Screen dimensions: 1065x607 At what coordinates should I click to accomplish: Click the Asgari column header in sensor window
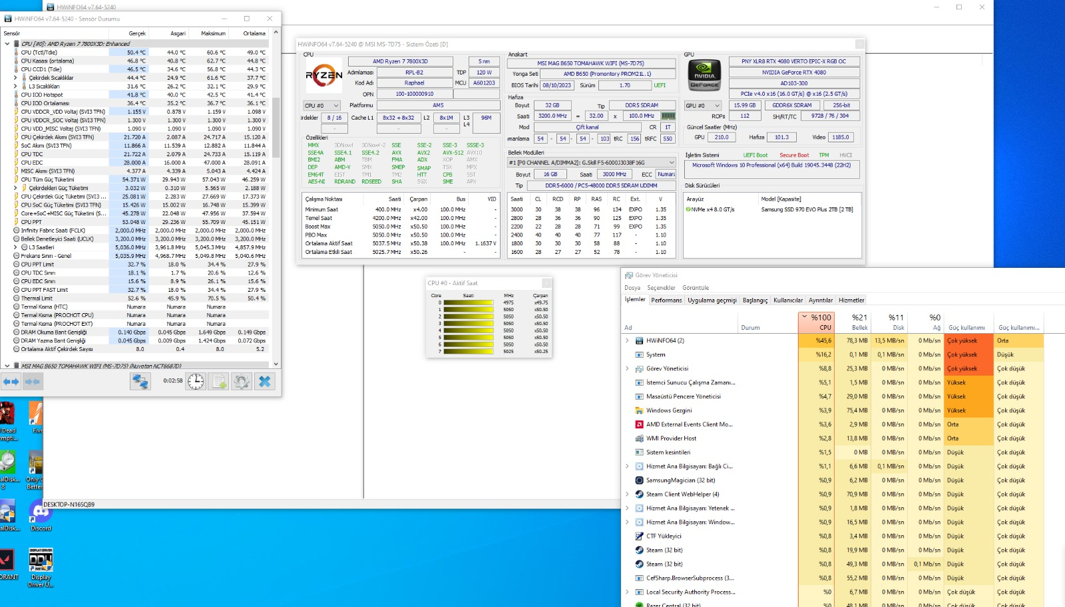point(169,33)
